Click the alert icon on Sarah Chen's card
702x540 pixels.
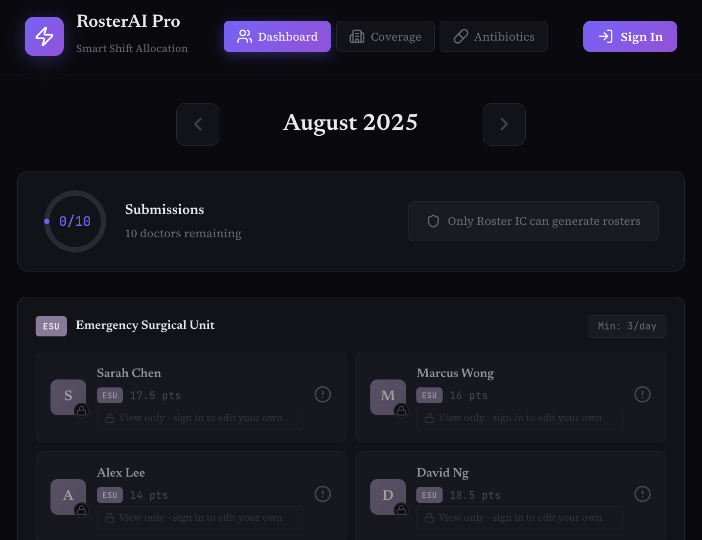click(322, 394)
